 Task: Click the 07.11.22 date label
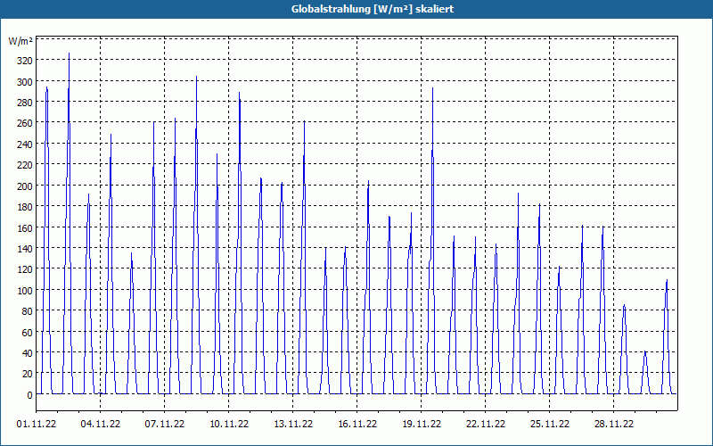[x=165, y=424]
